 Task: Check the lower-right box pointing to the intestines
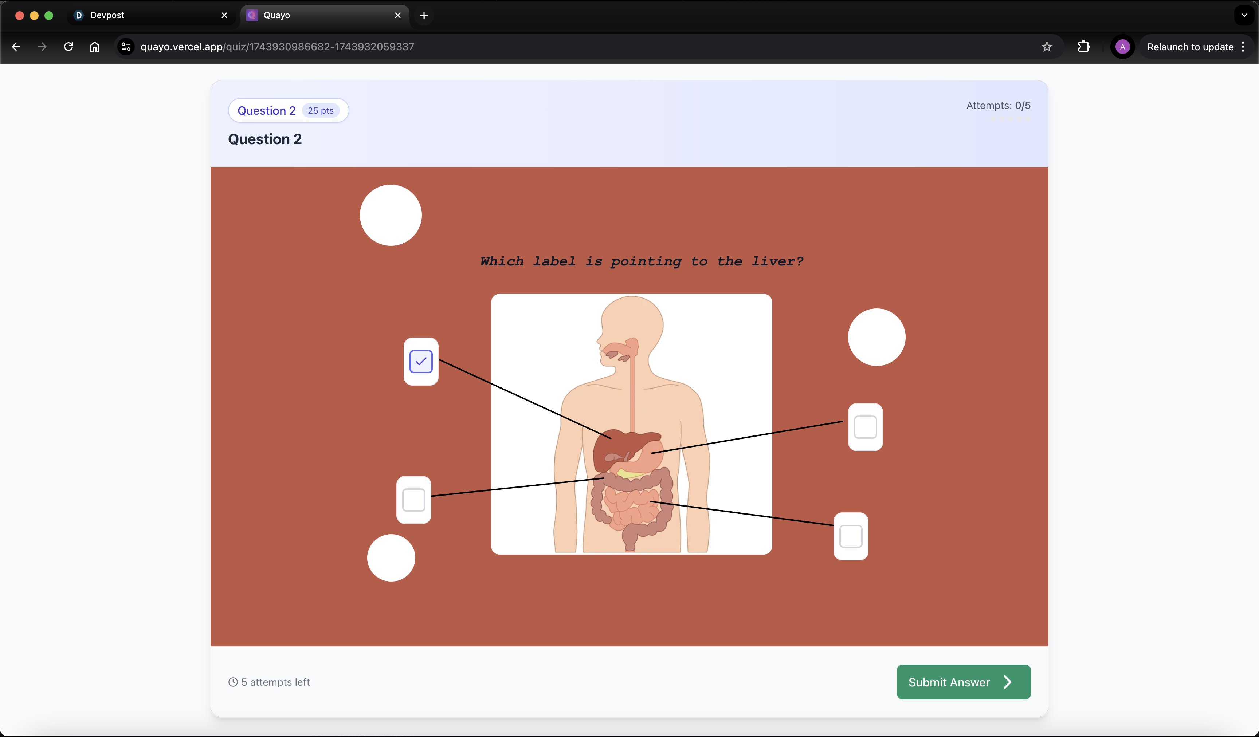850,536
